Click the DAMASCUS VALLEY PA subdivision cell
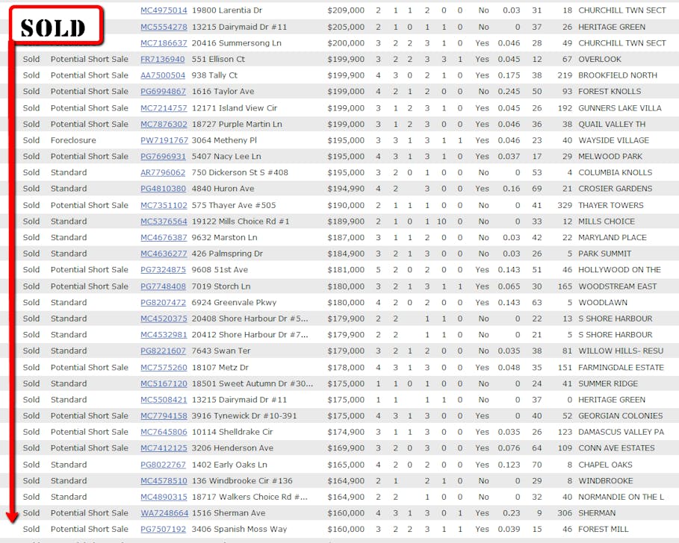The height and width of the screenshot is (543, 679). click(621, 432)
